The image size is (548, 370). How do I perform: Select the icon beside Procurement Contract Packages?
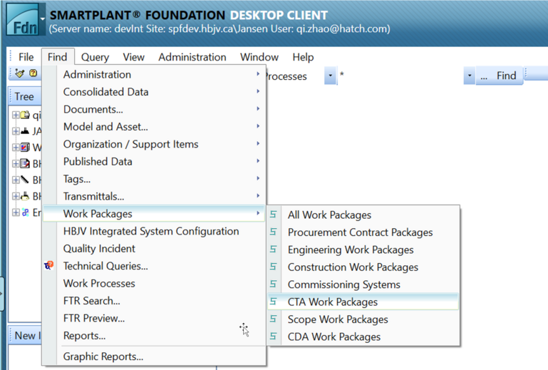tap(274, 232)
